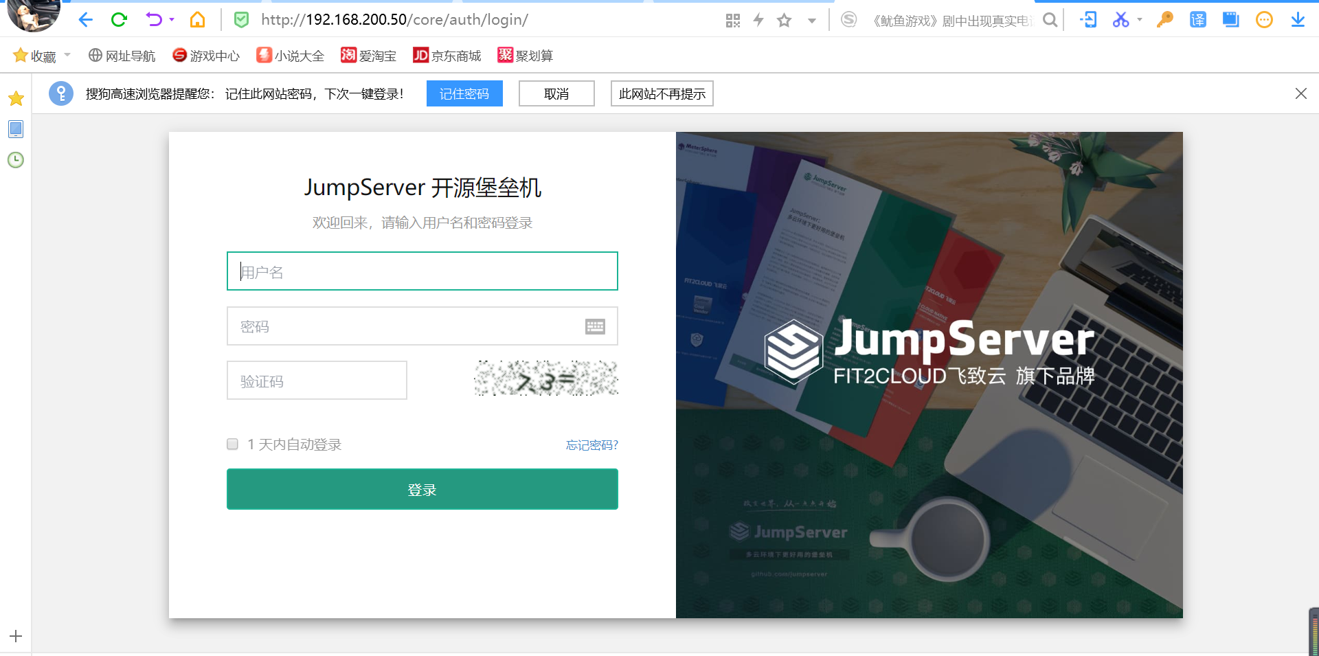Viewport: 1319px width, 656px height.
Task: Click the 密码 input field
Action: tap(422, 326)
